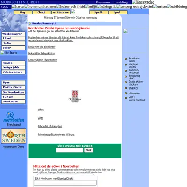Click the North Sweden banner
The width and height of the screenshot is (187, 187).
(14, 136)
